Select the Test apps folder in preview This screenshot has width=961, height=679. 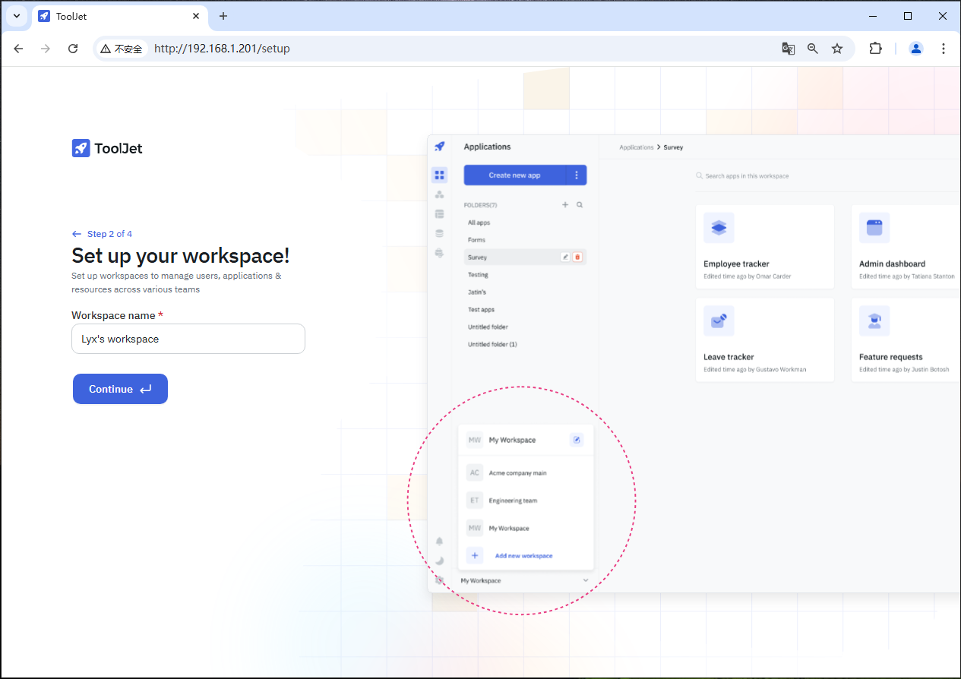481,310
